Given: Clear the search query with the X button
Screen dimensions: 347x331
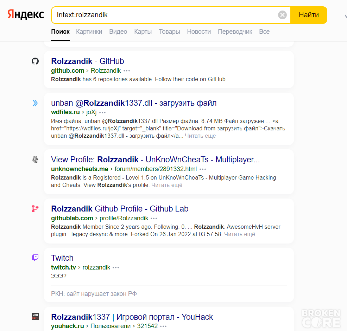Looking at the screenshot, I should click(x=282, y=15).
